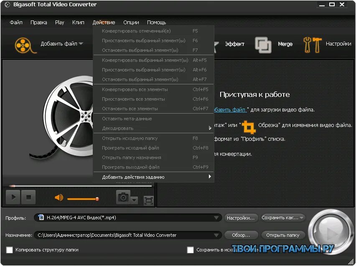Click the Merge toolbar label
Image resolution: width=356 pixels, height=266 pixels.
(285, 44)
